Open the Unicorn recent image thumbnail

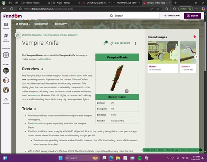tap(188, 52)
